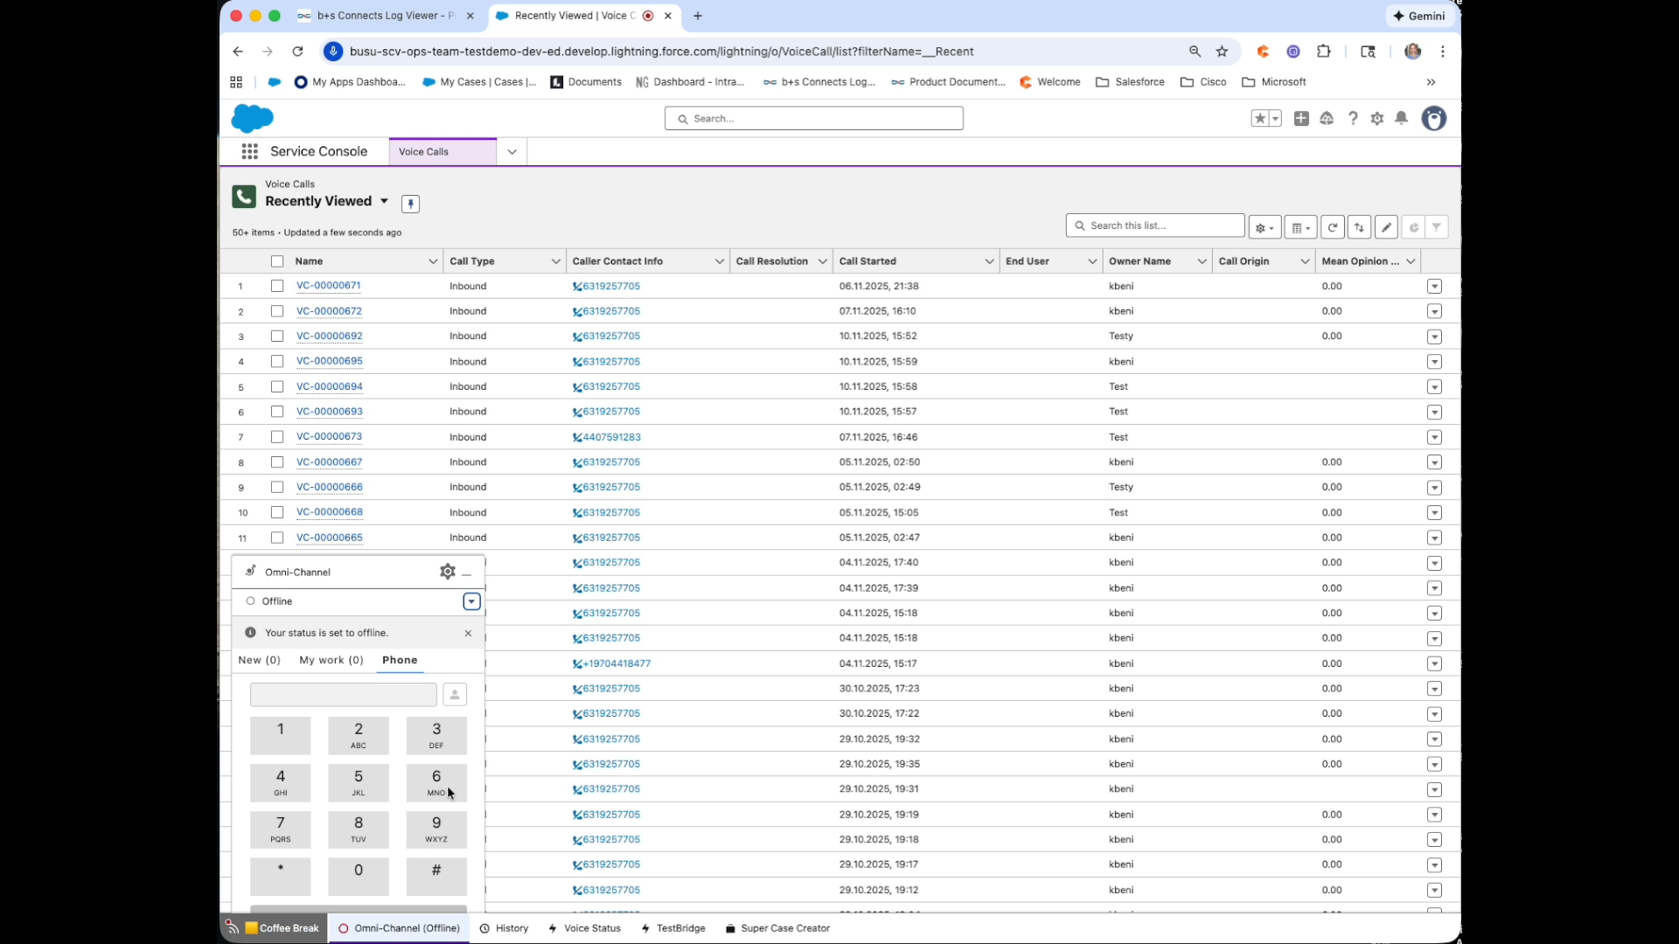
Task: Expand the row actions arrow for VC-00000671
Action: (1434, 286)
